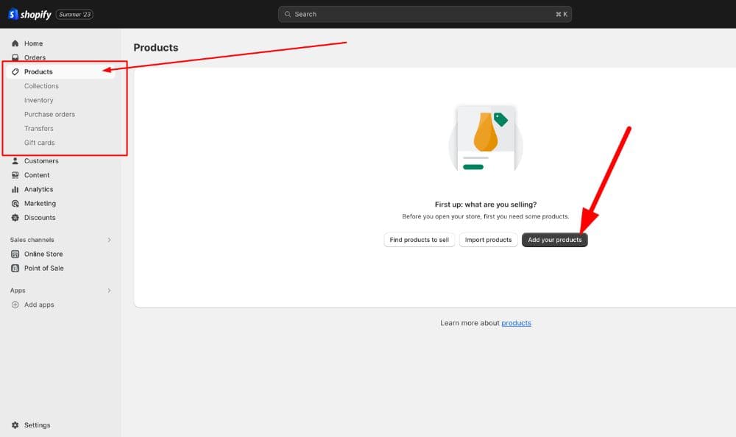Click the Add apps plus icon
This screenshot has width=736, height=437.
point(15,305)
